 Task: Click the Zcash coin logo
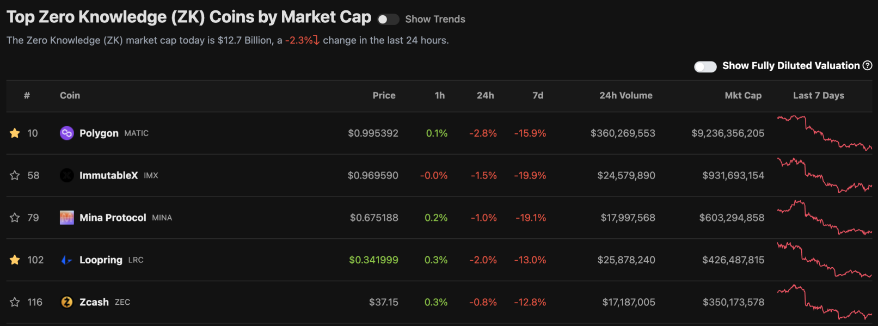[x=66, y=302]
